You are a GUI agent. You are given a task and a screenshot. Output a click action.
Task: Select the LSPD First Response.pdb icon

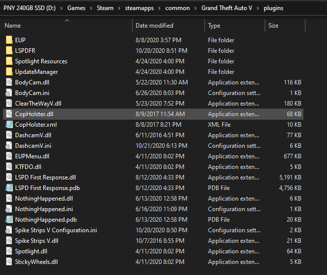[x=9, y=188]
